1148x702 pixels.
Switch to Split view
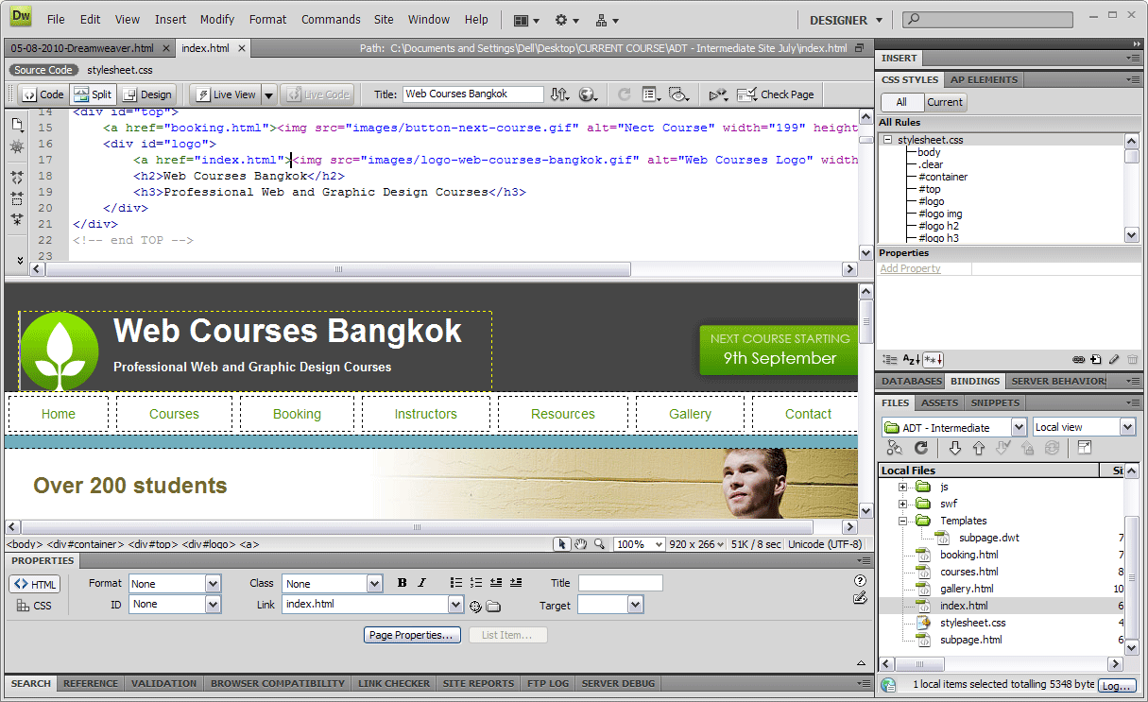93,94
